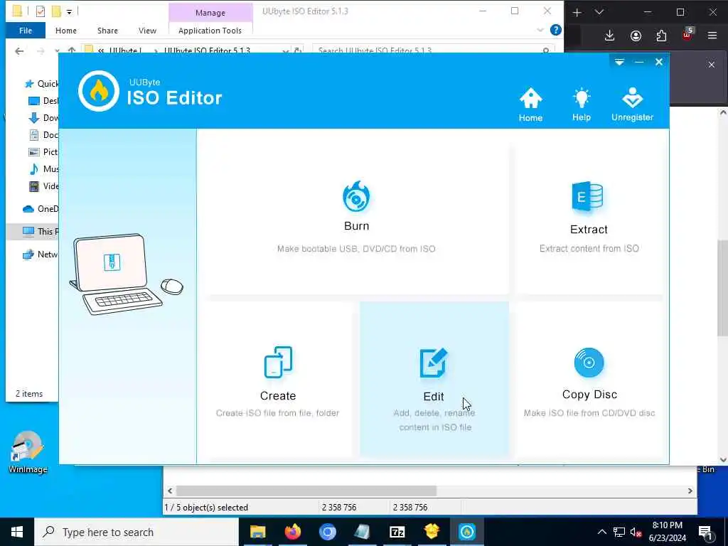728x546 pixels.
Task: Switch to Share ribbon tab in Explorer
Action: tap(108, 31)
